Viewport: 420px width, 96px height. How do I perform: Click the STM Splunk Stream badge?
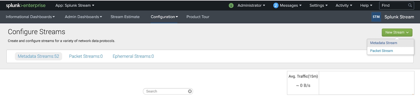point(376,17)
